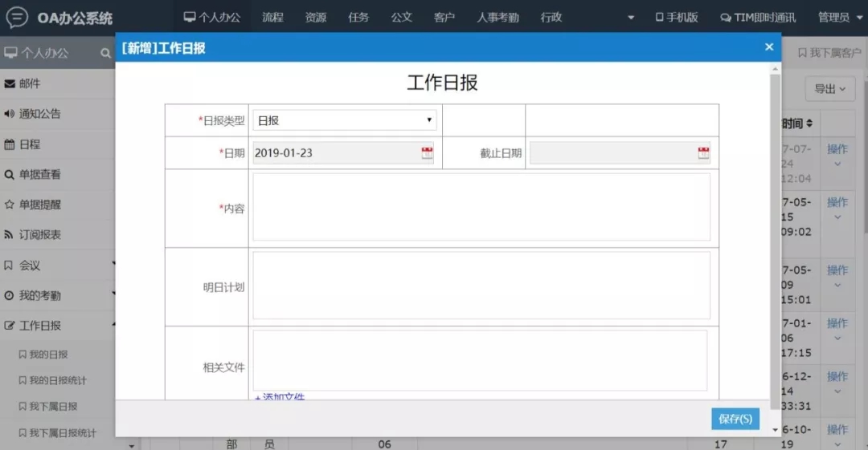Click the search icon in the sidebar header
Screen dimensions: 868x450
(x=105, y=54)
